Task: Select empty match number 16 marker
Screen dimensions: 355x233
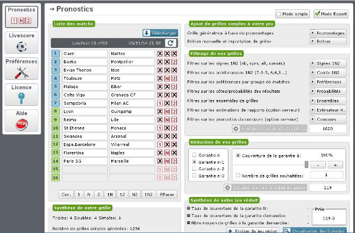Action: point(56,177)
